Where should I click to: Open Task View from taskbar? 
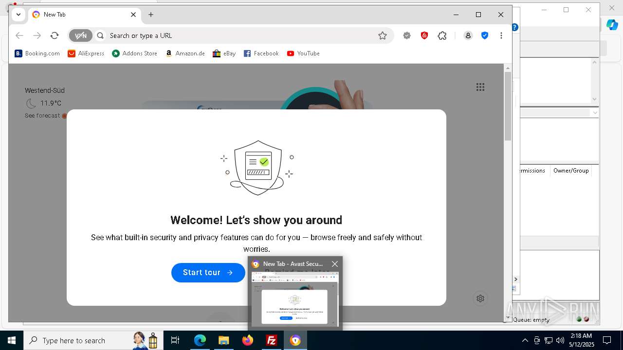(x=175, y=340)
